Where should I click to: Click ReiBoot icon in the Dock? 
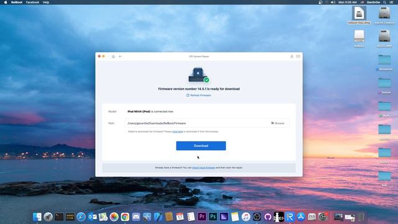click(x=290, y=217)
